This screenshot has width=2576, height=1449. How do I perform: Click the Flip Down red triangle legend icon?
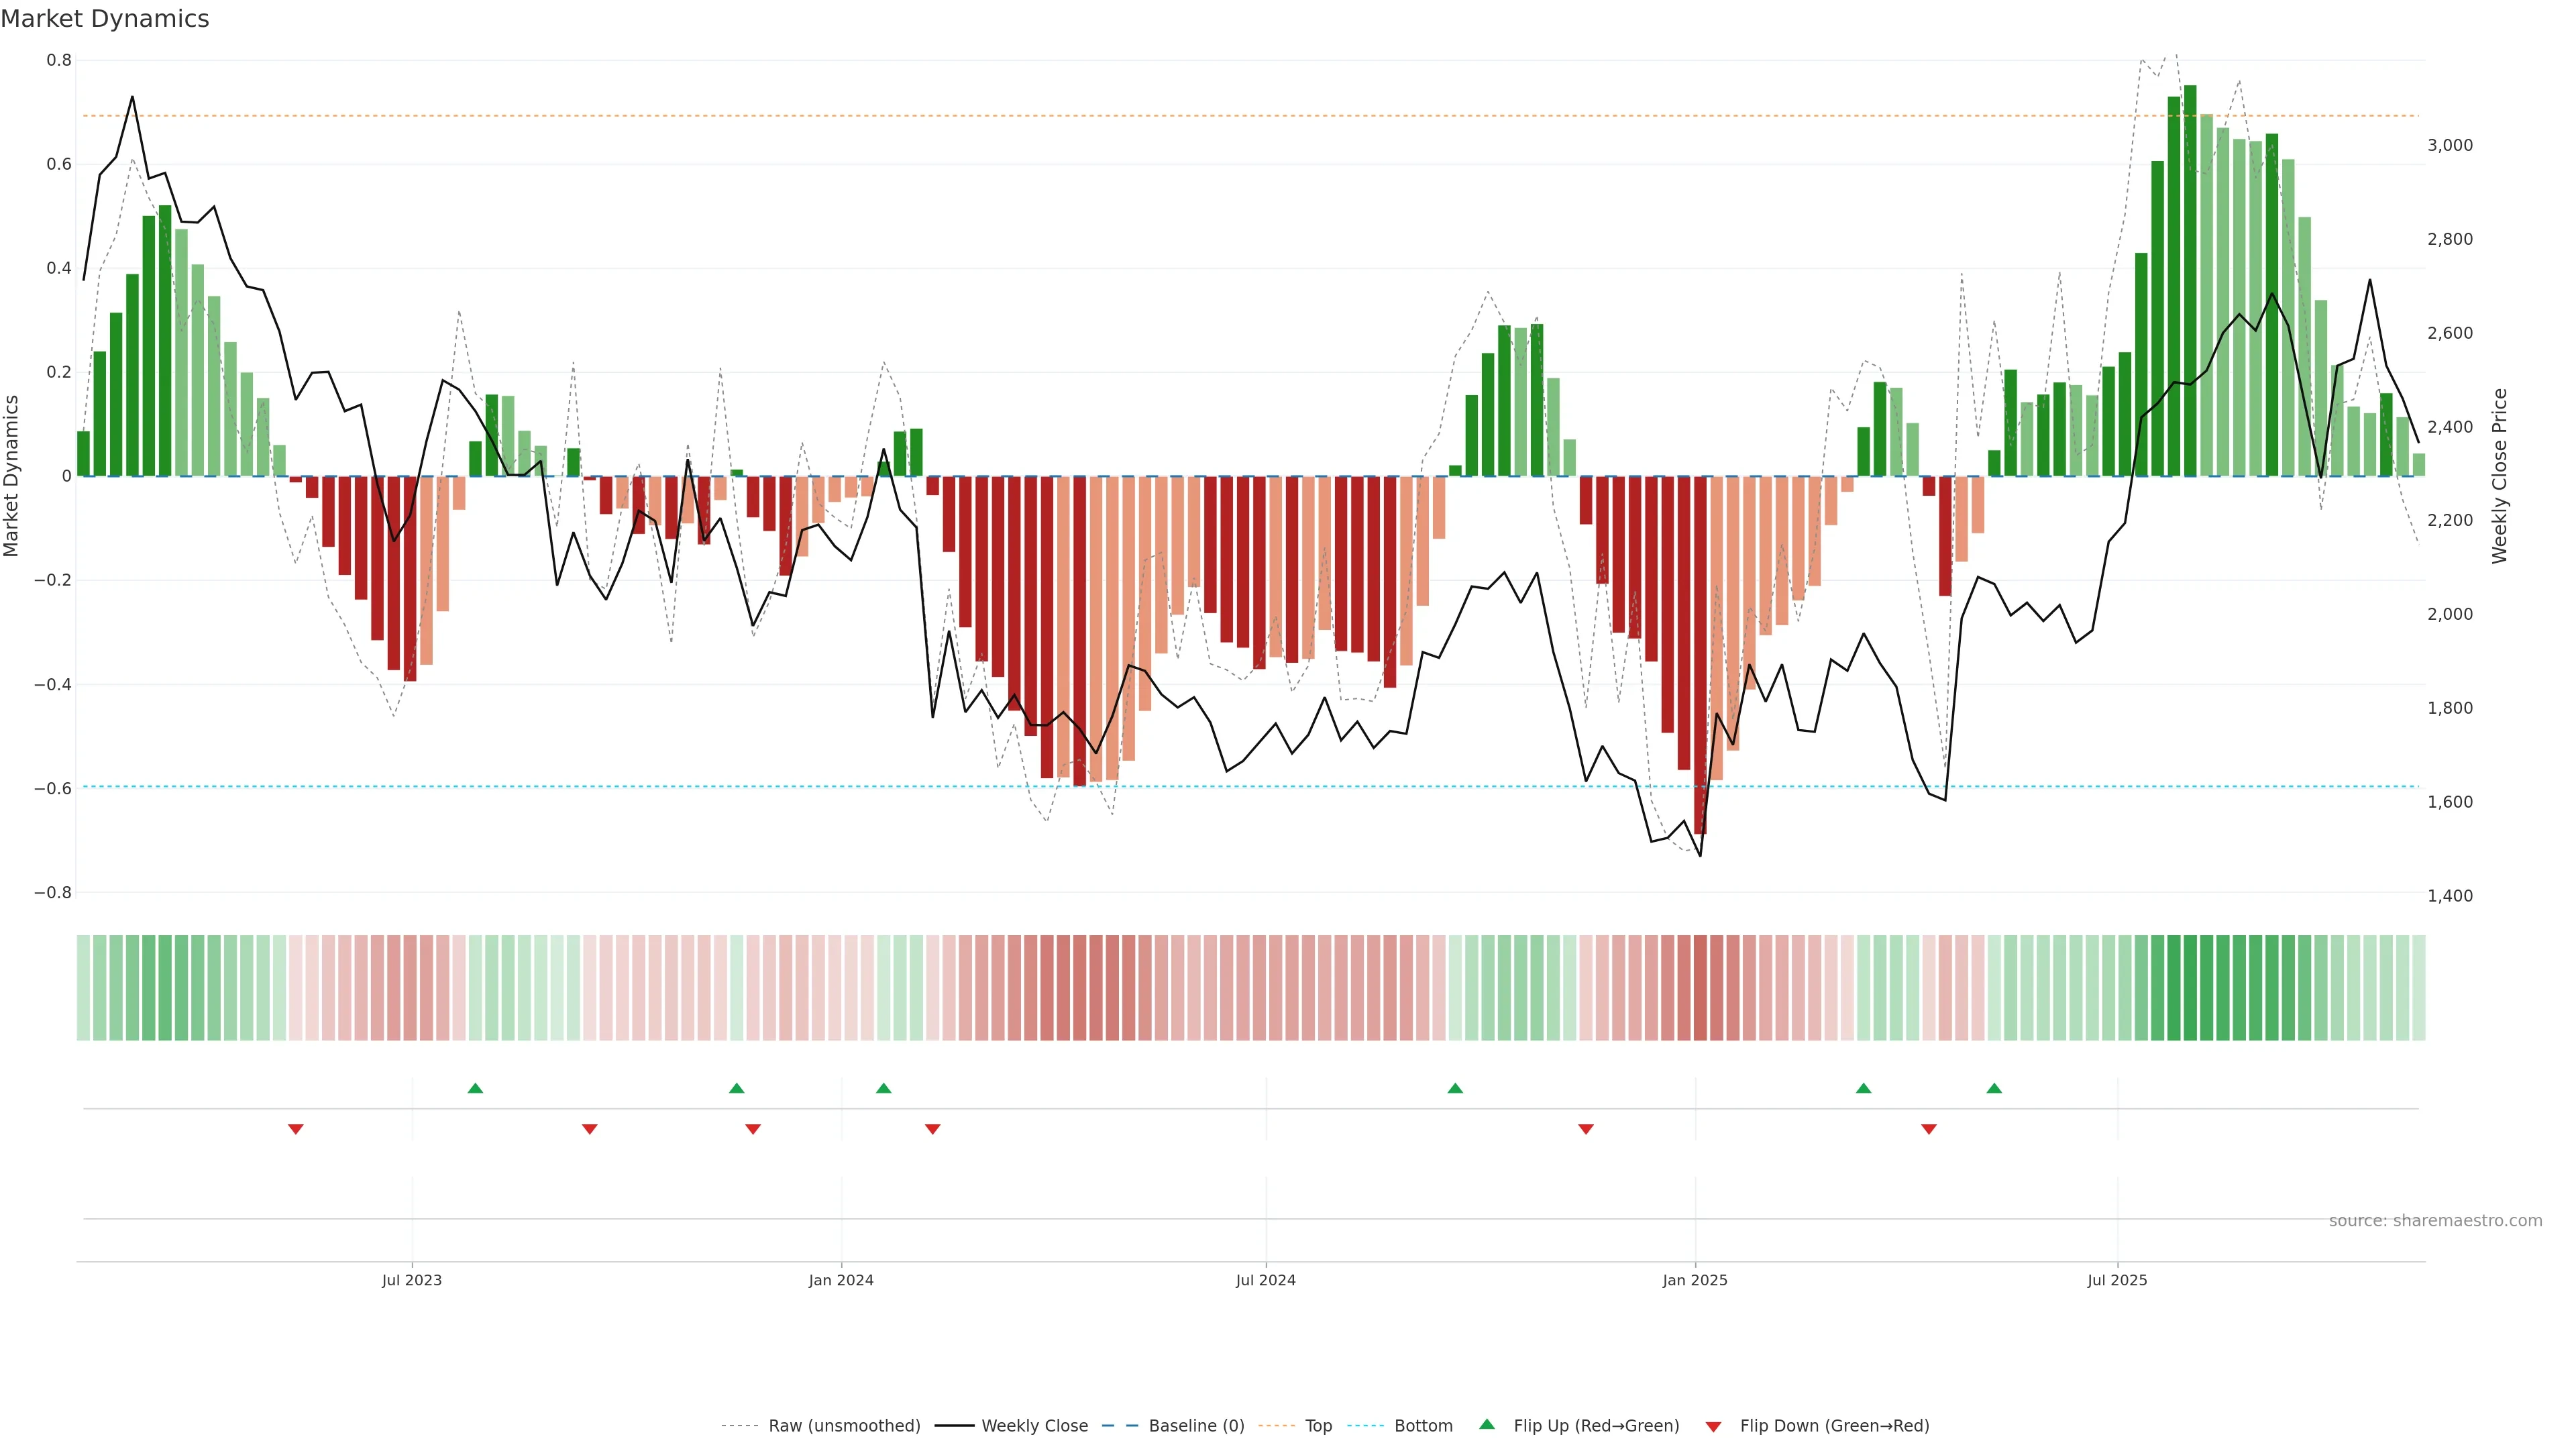1713,1426
